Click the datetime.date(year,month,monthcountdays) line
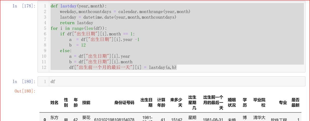Viewport: 310px width, 121px height. pyautogui.click(x=118, y=17)
